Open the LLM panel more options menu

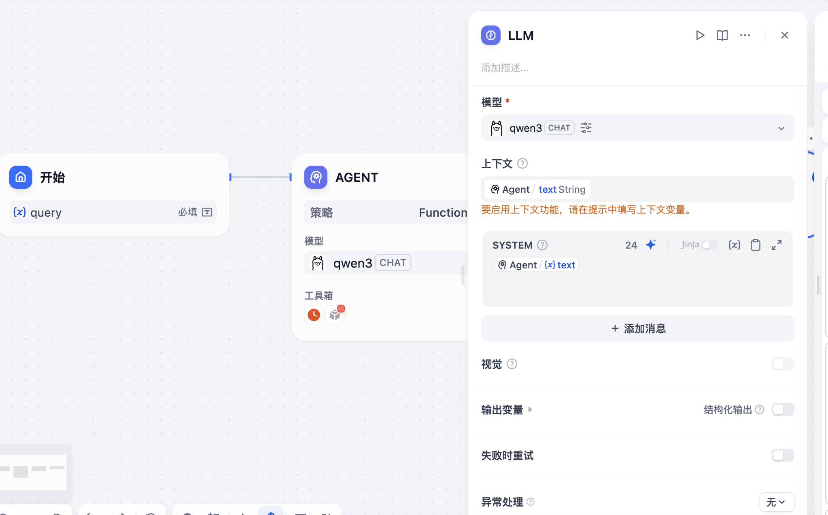pos(745,36)
